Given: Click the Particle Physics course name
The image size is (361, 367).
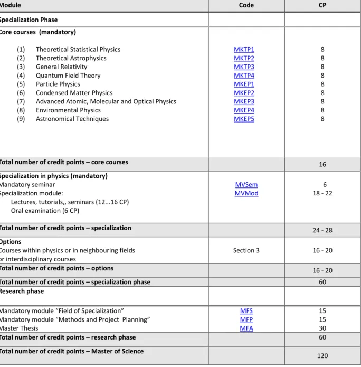Looking at the screenshot, I should point(58,84).
